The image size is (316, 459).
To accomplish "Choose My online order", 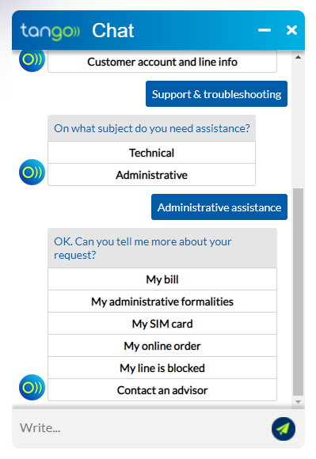I will point(162,346).
